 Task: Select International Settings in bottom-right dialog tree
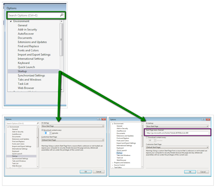point(124,145)
